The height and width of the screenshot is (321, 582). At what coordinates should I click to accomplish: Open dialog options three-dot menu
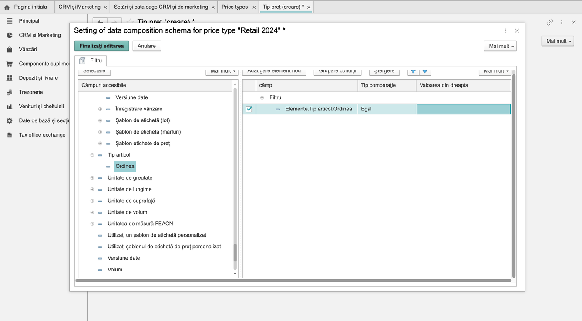(x=505, y=30)
